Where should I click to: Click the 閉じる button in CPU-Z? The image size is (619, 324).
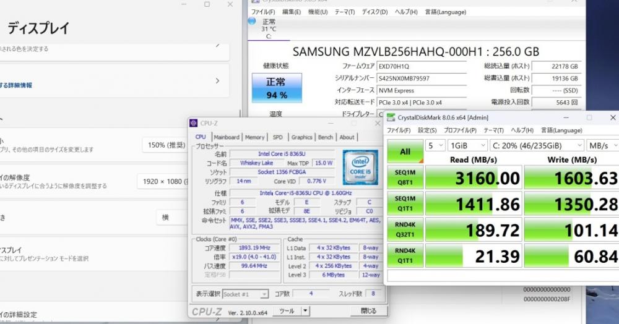[369, 311]
